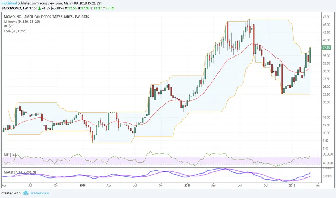Click the 'Created with' footer text

click(x=11, y=193)
